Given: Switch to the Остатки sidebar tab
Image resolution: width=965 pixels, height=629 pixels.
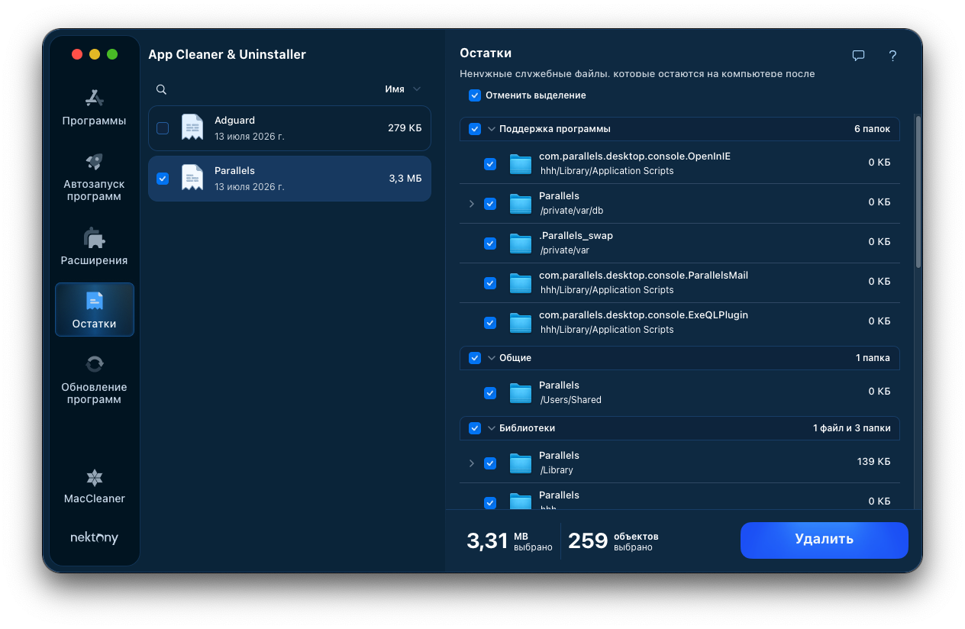Looking at the screenshot, I should point(95,309).
